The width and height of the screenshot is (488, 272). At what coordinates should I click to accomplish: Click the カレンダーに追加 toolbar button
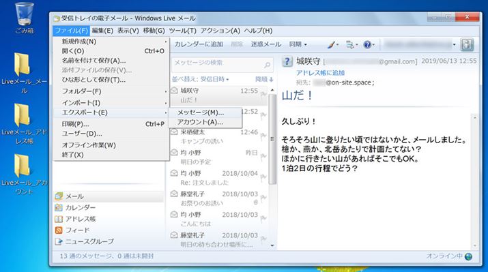(x=199, y=44)
